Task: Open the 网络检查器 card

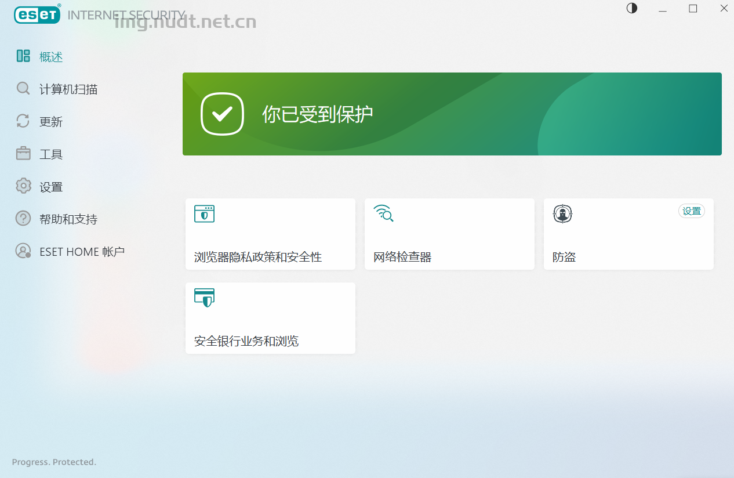Action: (449, 234)
